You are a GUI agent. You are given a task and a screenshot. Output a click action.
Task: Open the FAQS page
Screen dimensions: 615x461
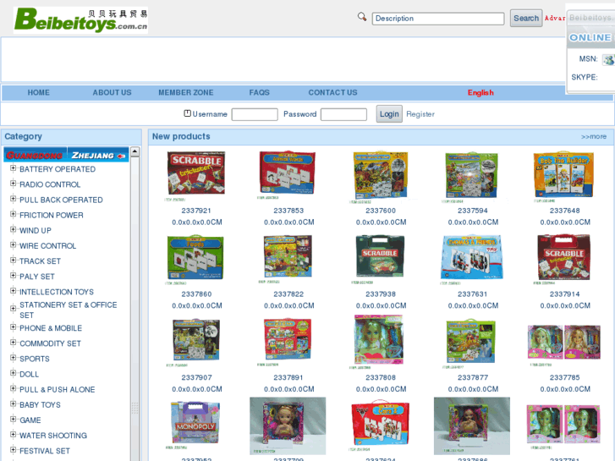pos(259,92)
